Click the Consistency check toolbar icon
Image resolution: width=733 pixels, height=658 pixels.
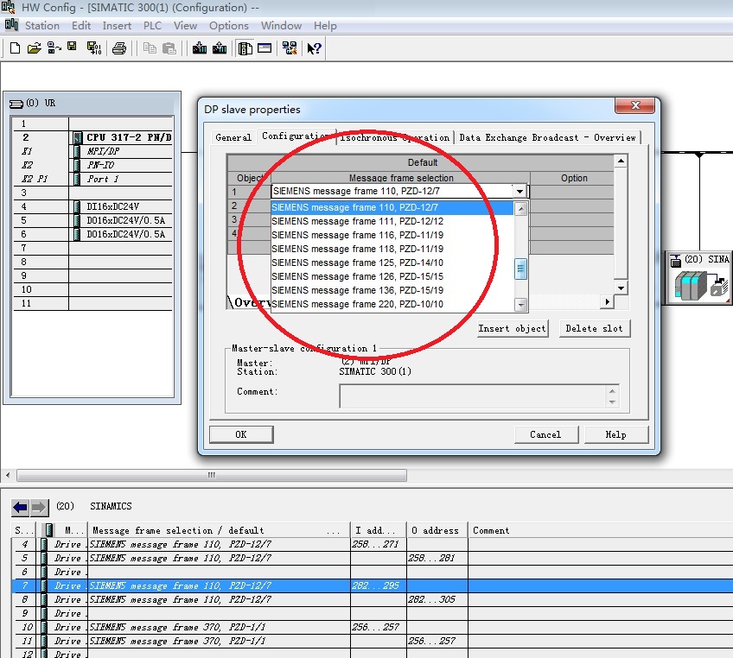click(290, 48)
